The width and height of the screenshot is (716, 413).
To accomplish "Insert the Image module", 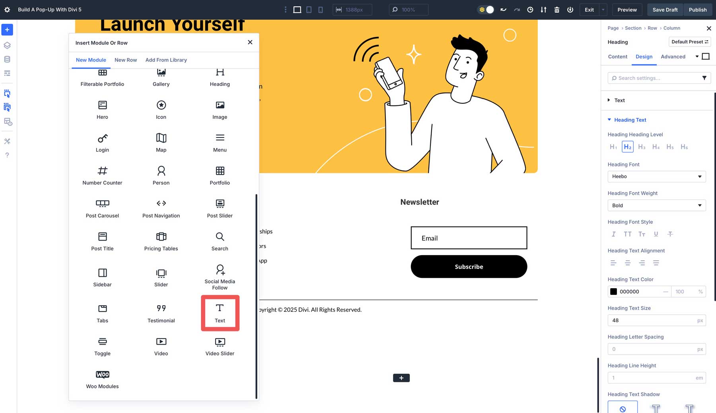I will tap(220, 109).
